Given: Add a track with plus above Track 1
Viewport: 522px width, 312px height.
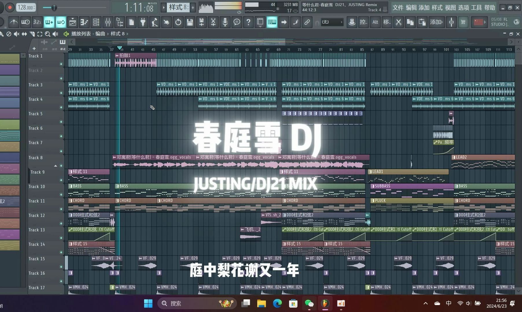Looking at the screenshot, I should point(34,49).
